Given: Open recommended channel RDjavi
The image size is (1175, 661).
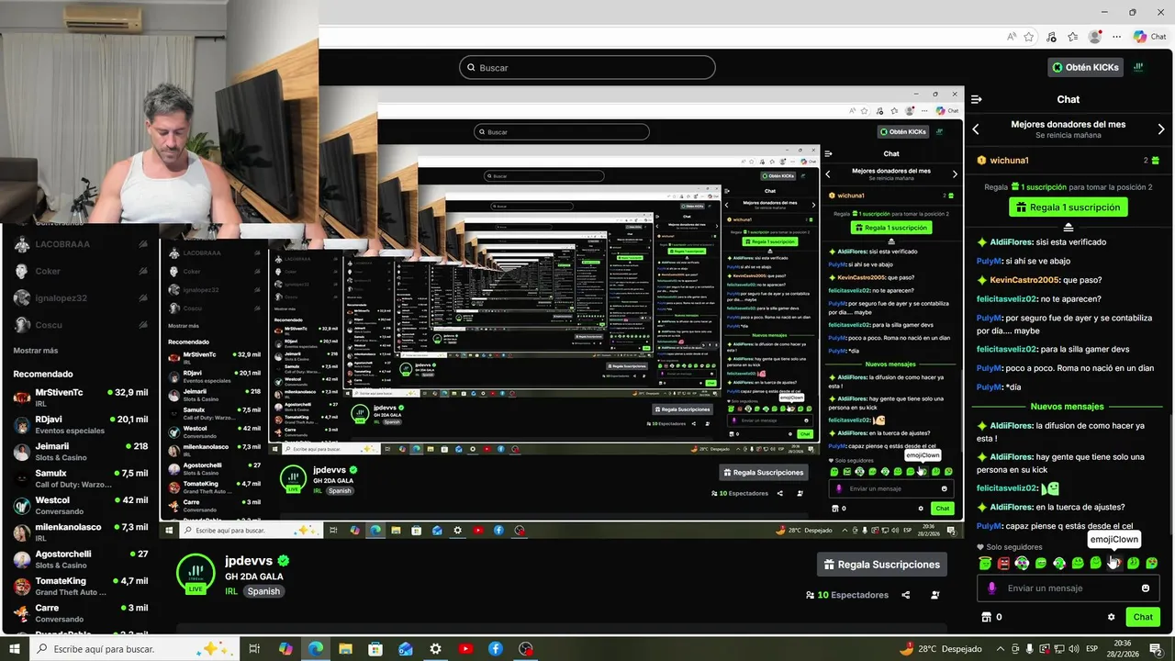Looking at the screenshot, I should pyautogui.click(x=81, y=424).
